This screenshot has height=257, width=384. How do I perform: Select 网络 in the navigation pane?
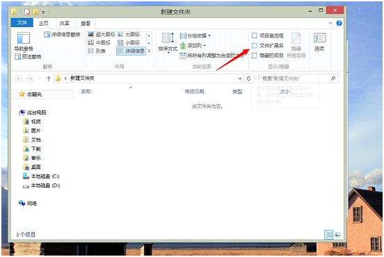[32, 204]
